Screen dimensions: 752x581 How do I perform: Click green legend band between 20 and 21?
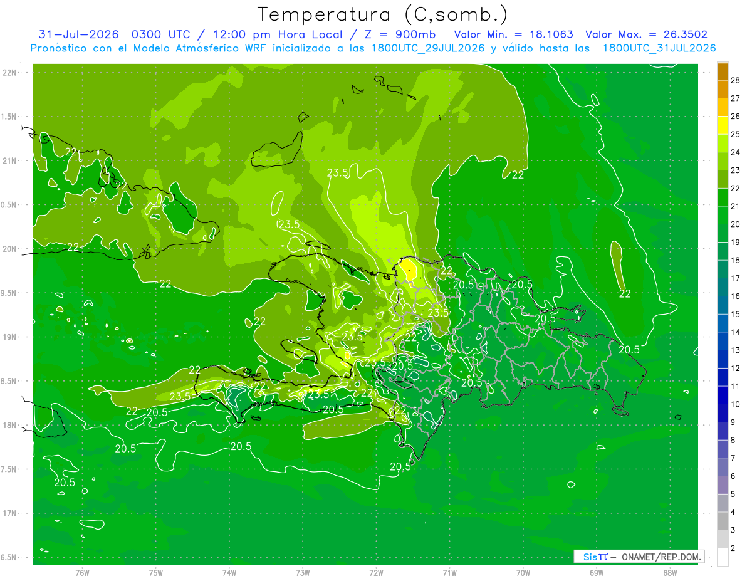pos(723,215)
